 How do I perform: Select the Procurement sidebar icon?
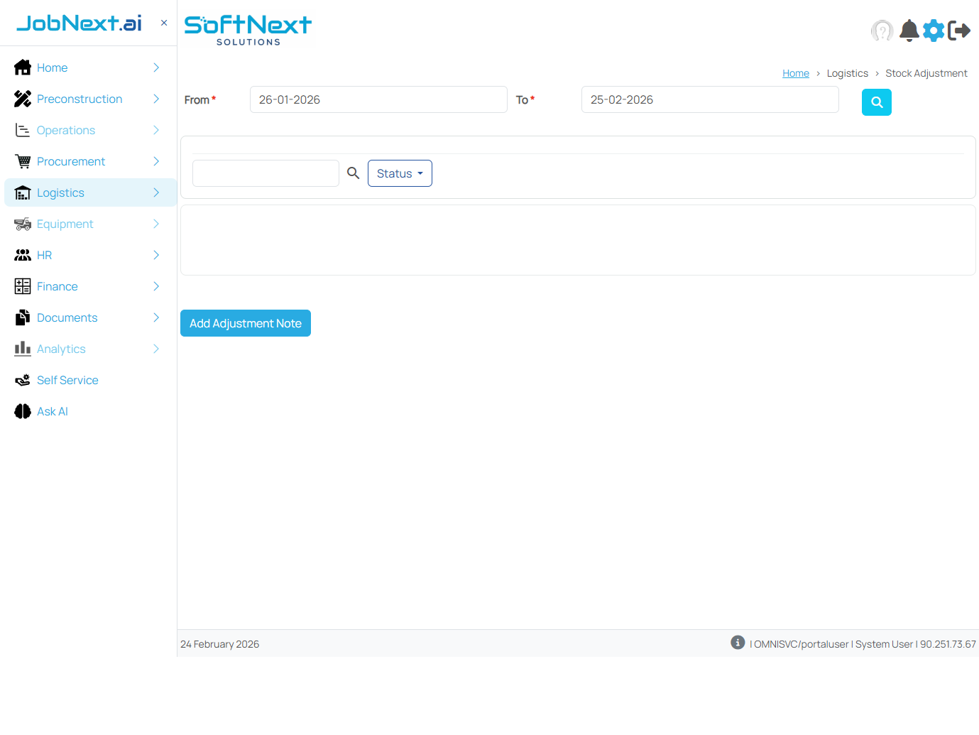[x=22, y=161]
